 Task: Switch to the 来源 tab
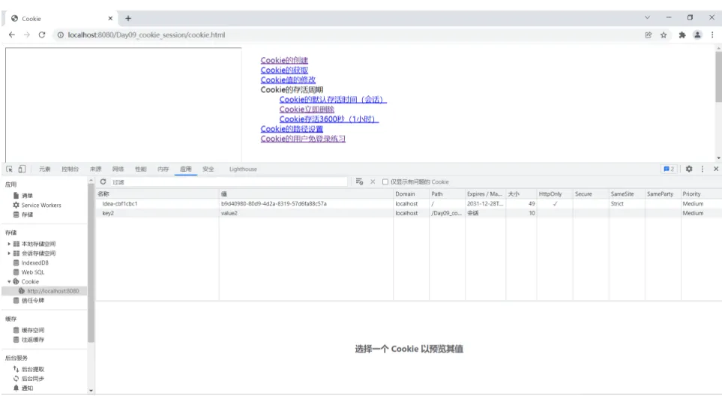coord(95,169)
